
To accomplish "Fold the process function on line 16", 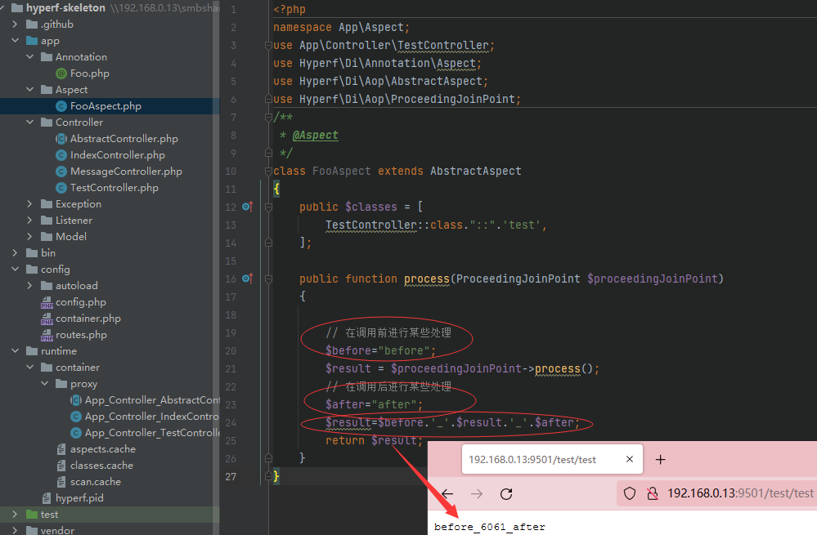I will click(268, 279).
